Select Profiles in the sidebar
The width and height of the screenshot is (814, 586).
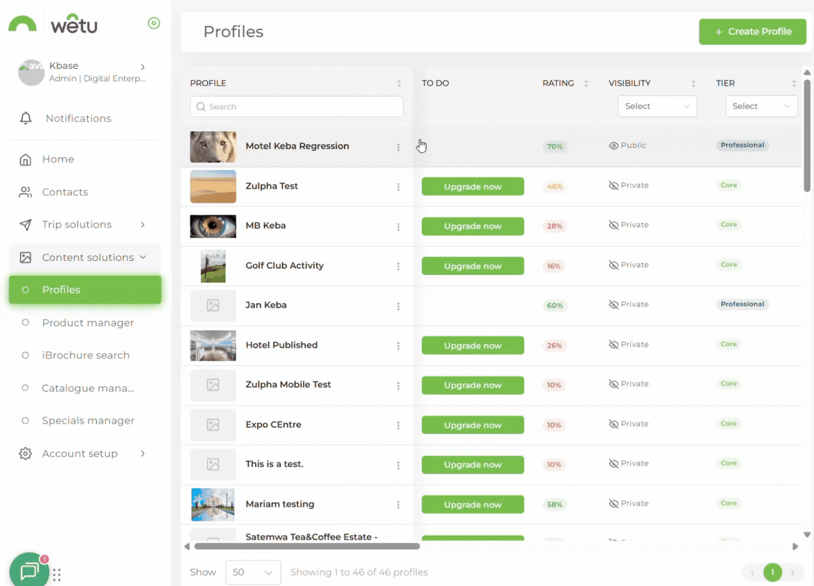(85, 290)
